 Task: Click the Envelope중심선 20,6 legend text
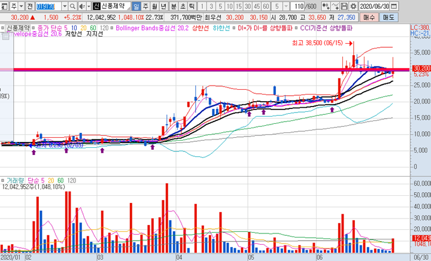[34, 34]
